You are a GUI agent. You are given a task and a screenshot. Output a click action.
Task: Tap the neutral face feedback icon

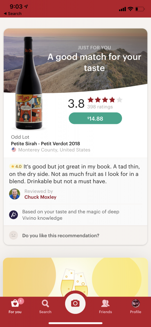click(13, 235)
